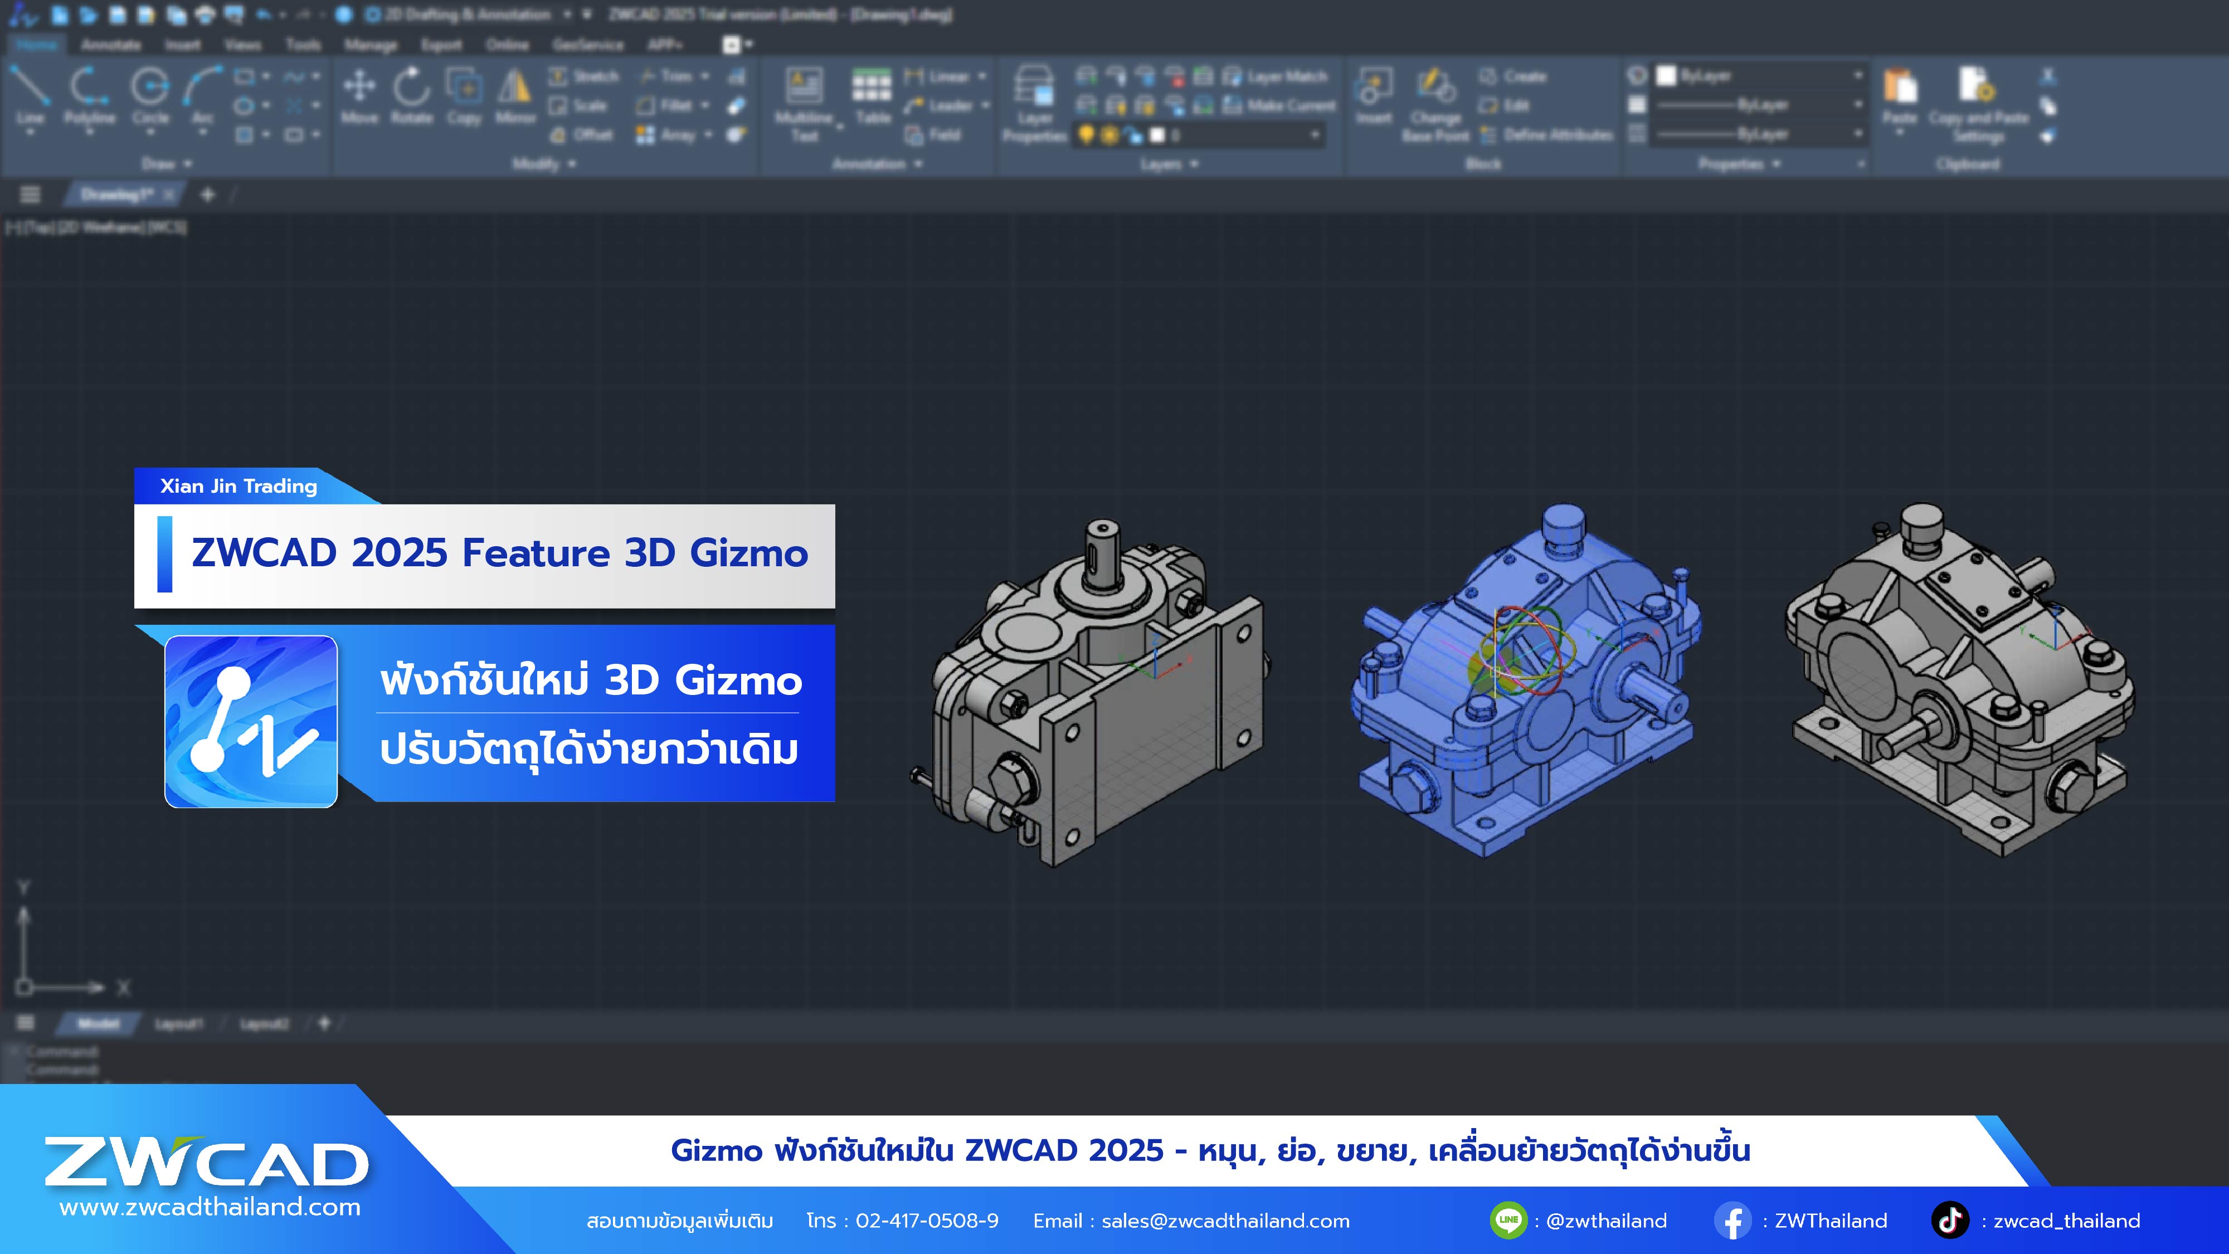Switch to the Layout1 tab
The height and width of the screenshot is (1254, 2229).
tap(178, 1024)
